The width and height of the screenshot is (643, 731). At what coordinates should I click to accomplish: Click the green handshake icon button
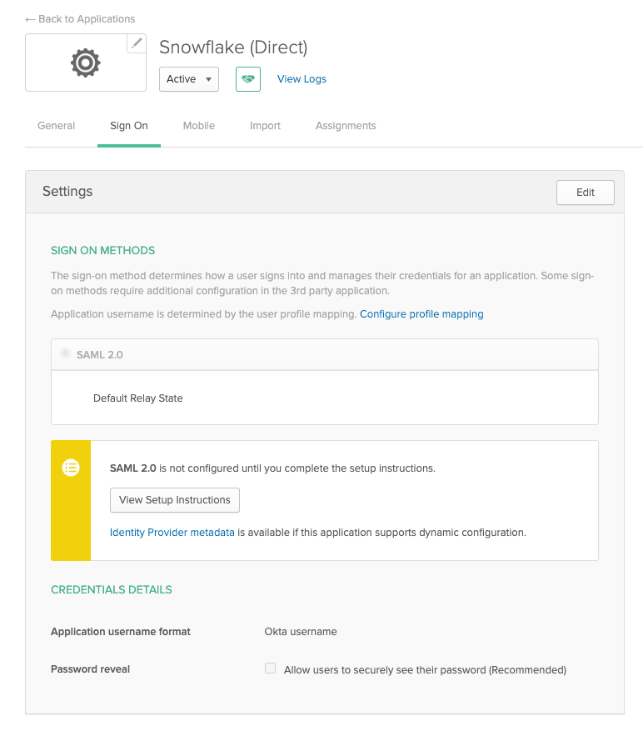click(x=248, y=79)
